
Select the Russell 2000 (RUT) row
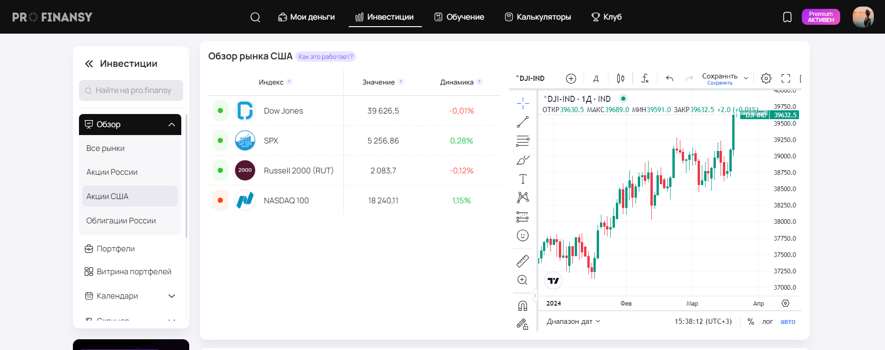pyautogui.click(x=355, y=171)
